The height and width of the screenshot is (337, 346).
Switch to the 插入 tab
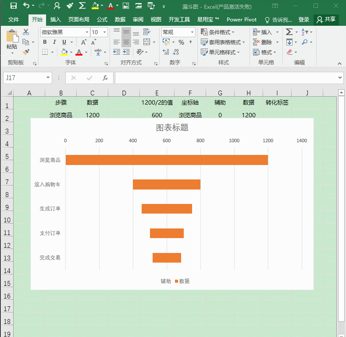[55, 20]
